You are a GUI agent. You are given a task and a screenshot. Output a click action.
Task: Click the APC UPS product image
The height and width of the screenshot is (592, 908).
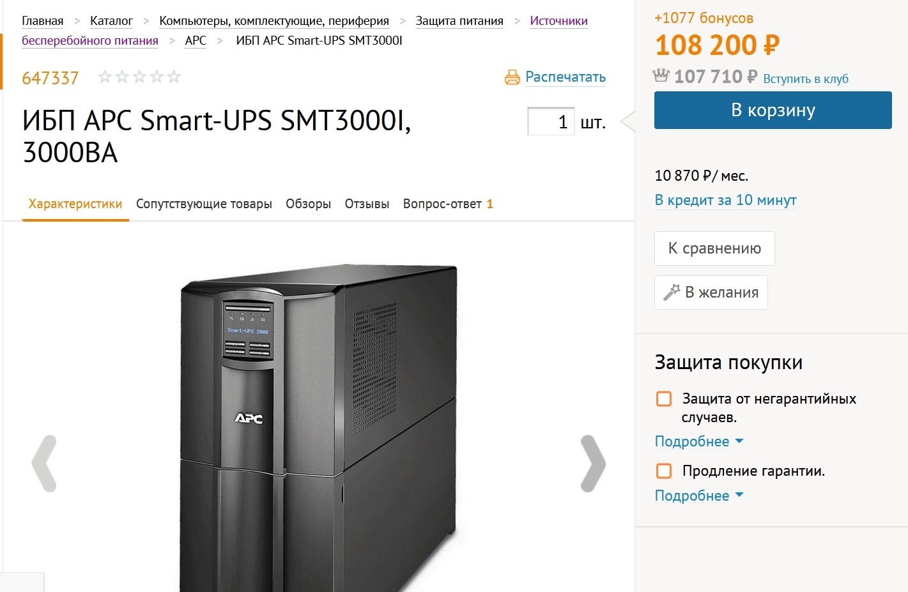click(x=319, y=421)
